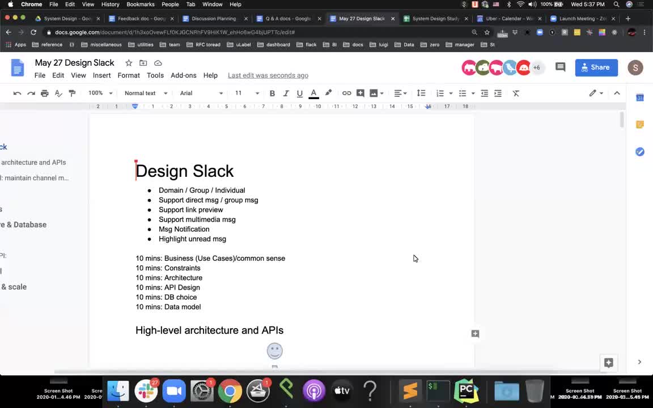
Task: Click the Explore button at bottom right
Action: tap(608, 363)
